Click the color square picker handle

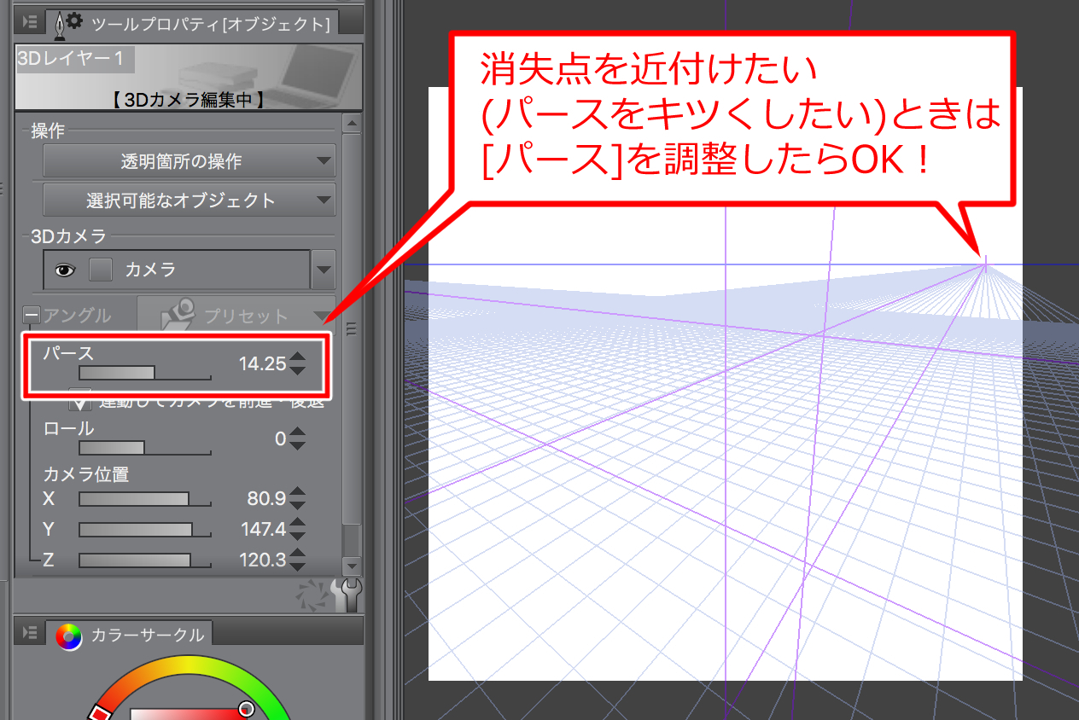coord(246,708)
